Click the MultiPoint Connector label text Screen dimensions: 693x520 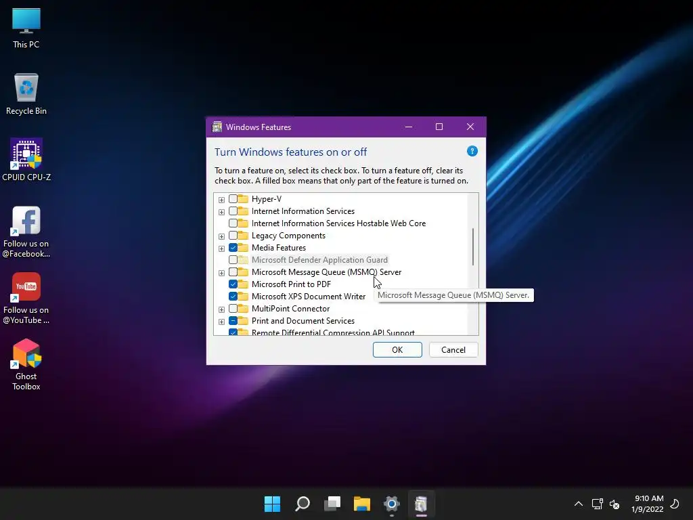(x=290, y=309)
